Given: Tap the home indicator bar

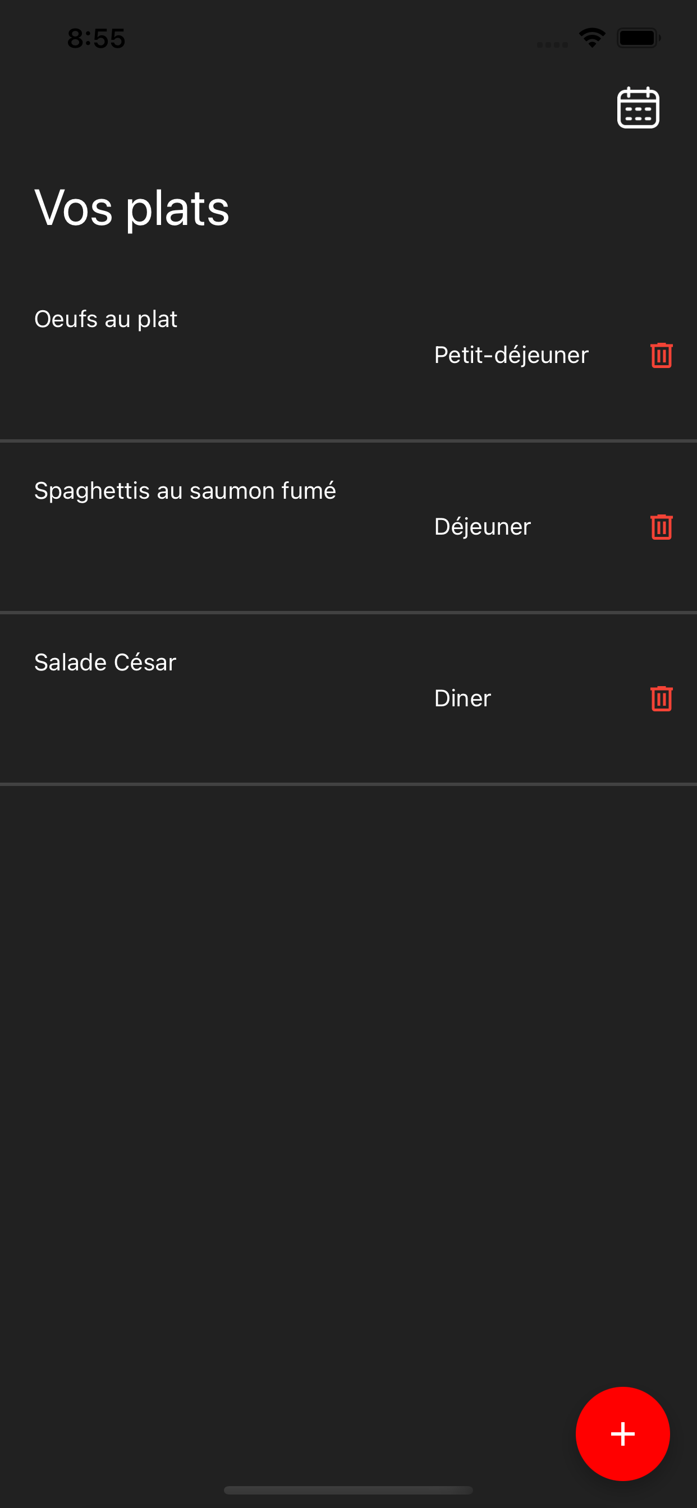Looking at the screenshot, I should [x=349, y=1489].
